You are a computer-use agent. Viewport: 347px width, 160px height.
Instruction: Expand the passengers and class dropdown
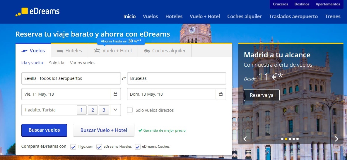[115, 110]
